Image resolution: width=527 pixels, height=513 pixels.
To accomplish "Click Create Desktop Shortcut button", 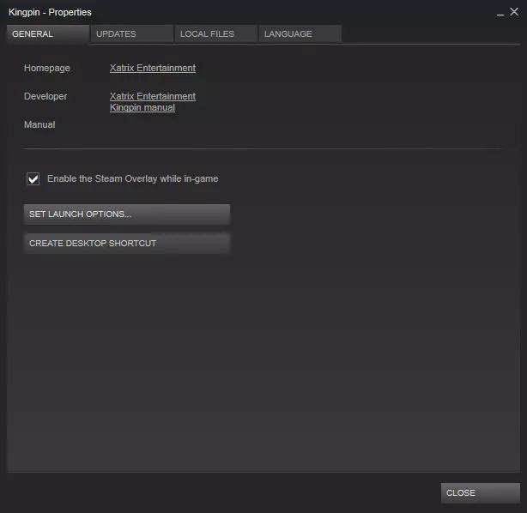I will (127, 244).
